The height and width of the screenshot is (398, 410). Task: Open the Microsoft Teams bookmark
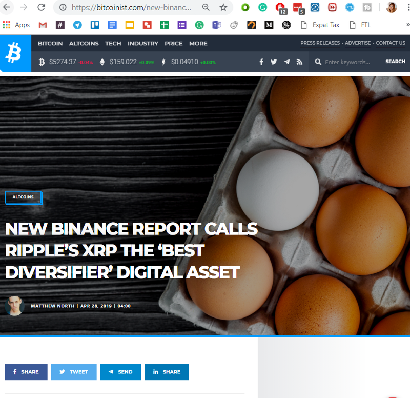tap(217, 25)
